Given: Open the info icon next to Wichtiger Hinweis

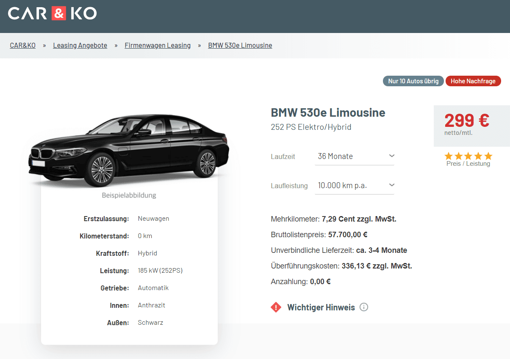Looking at the screenshot, I should coord(363,307).
